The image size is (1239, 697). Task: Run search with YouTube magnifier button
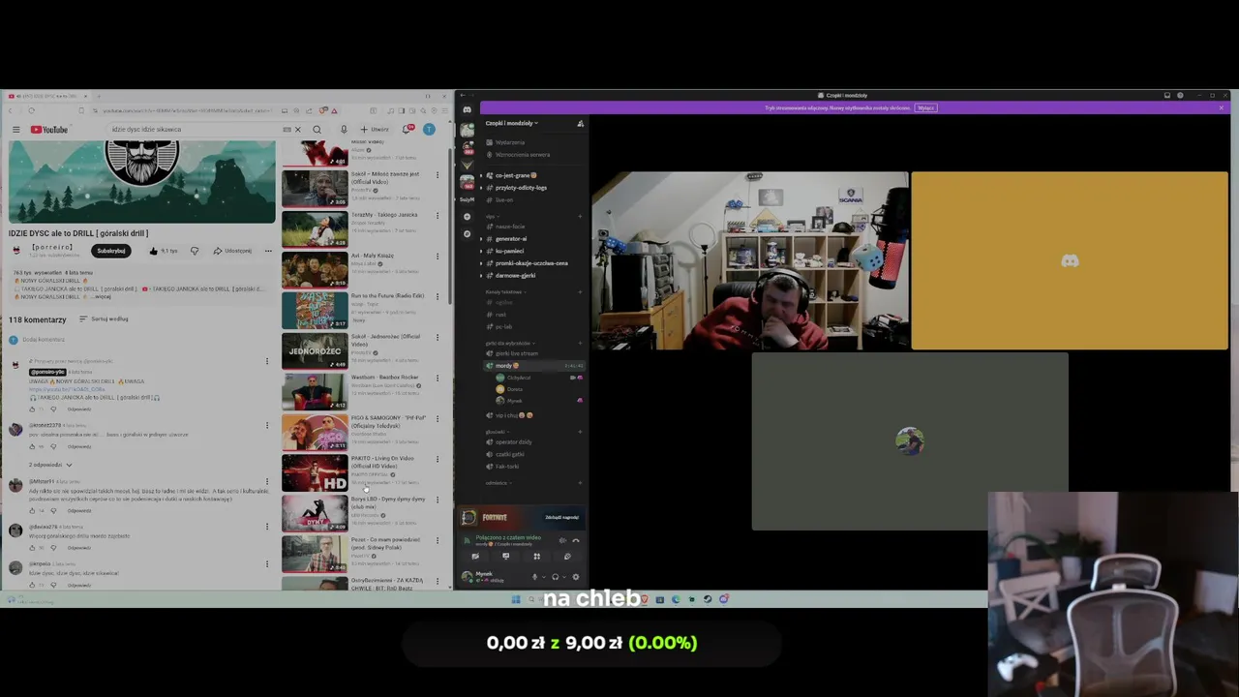click(317, 129)
